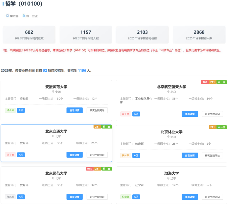Screen dimensions: 228x207
Task: Click the 92 所院校 count
Action: click(x=45, y=71)
